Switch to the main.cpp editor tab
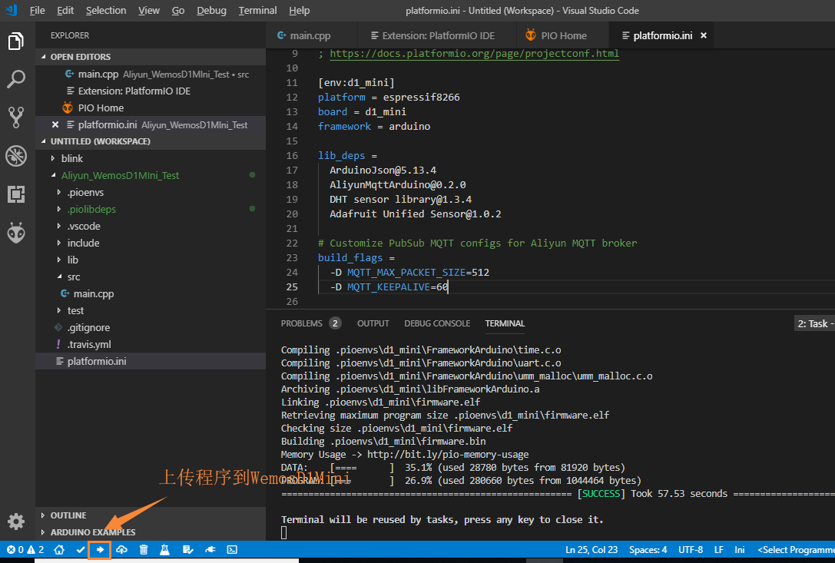This screenshot has width=835, height=563. [x=311, y=35]
